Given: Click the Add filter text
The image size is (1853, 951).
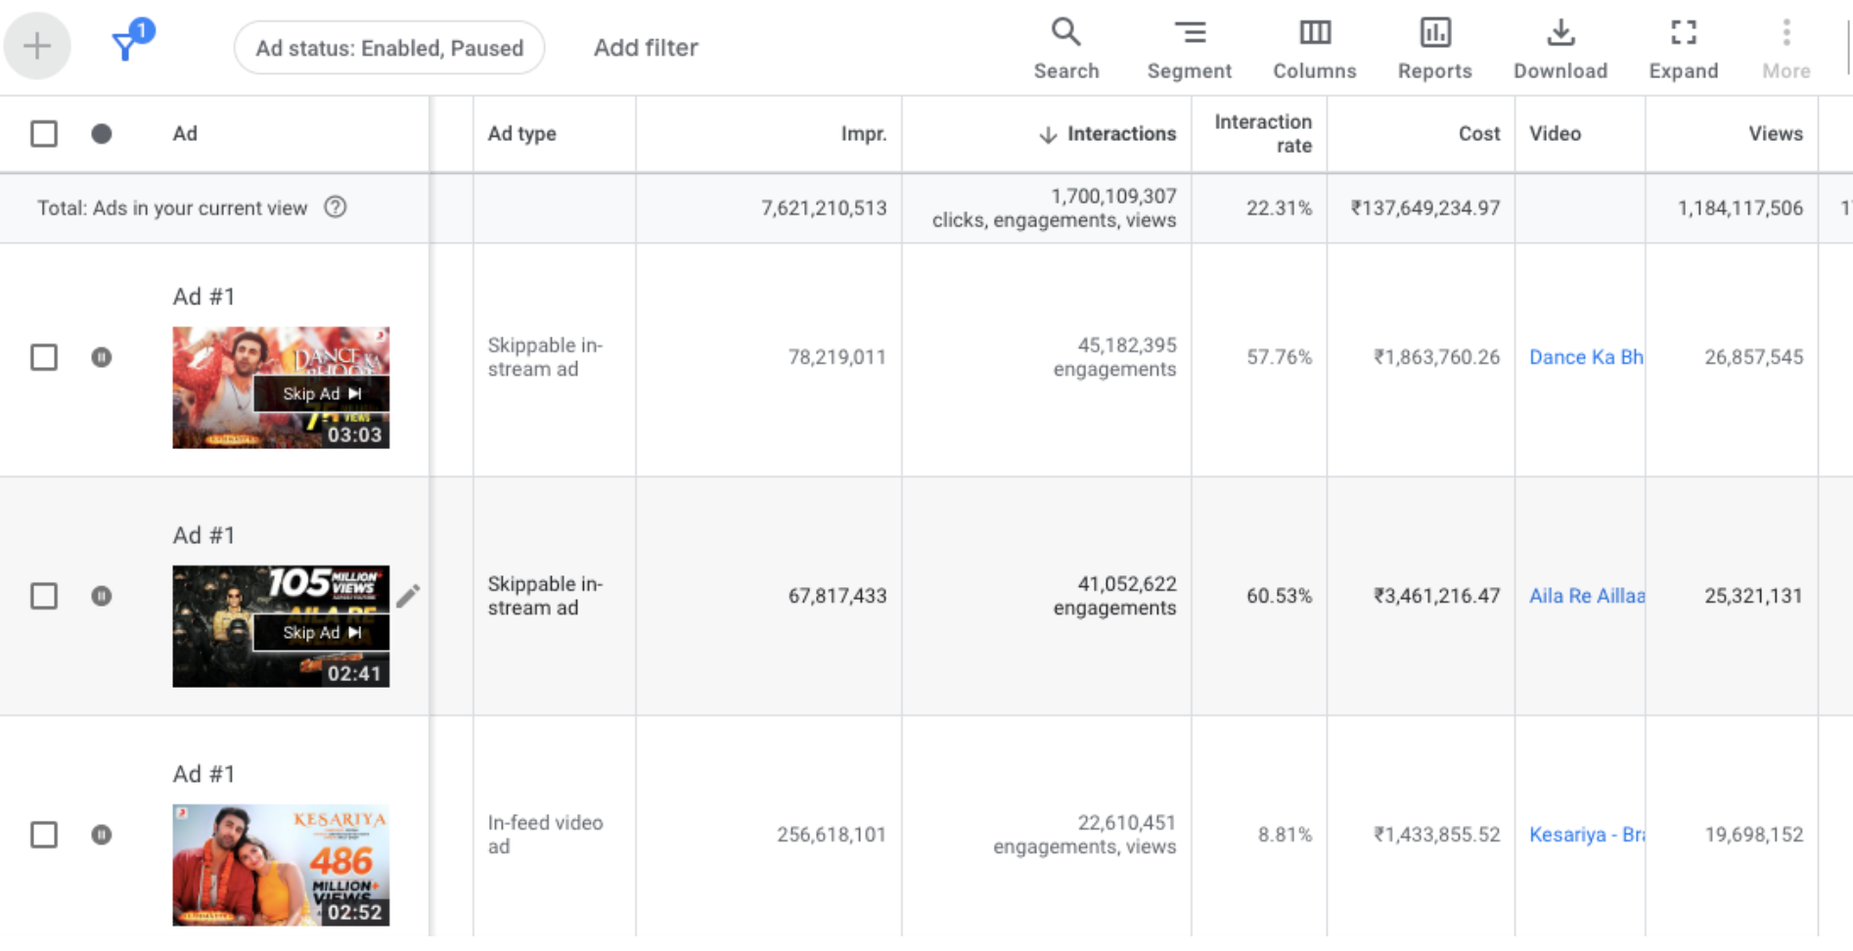Looking at the screenshot, I should (x=646, y=48).
